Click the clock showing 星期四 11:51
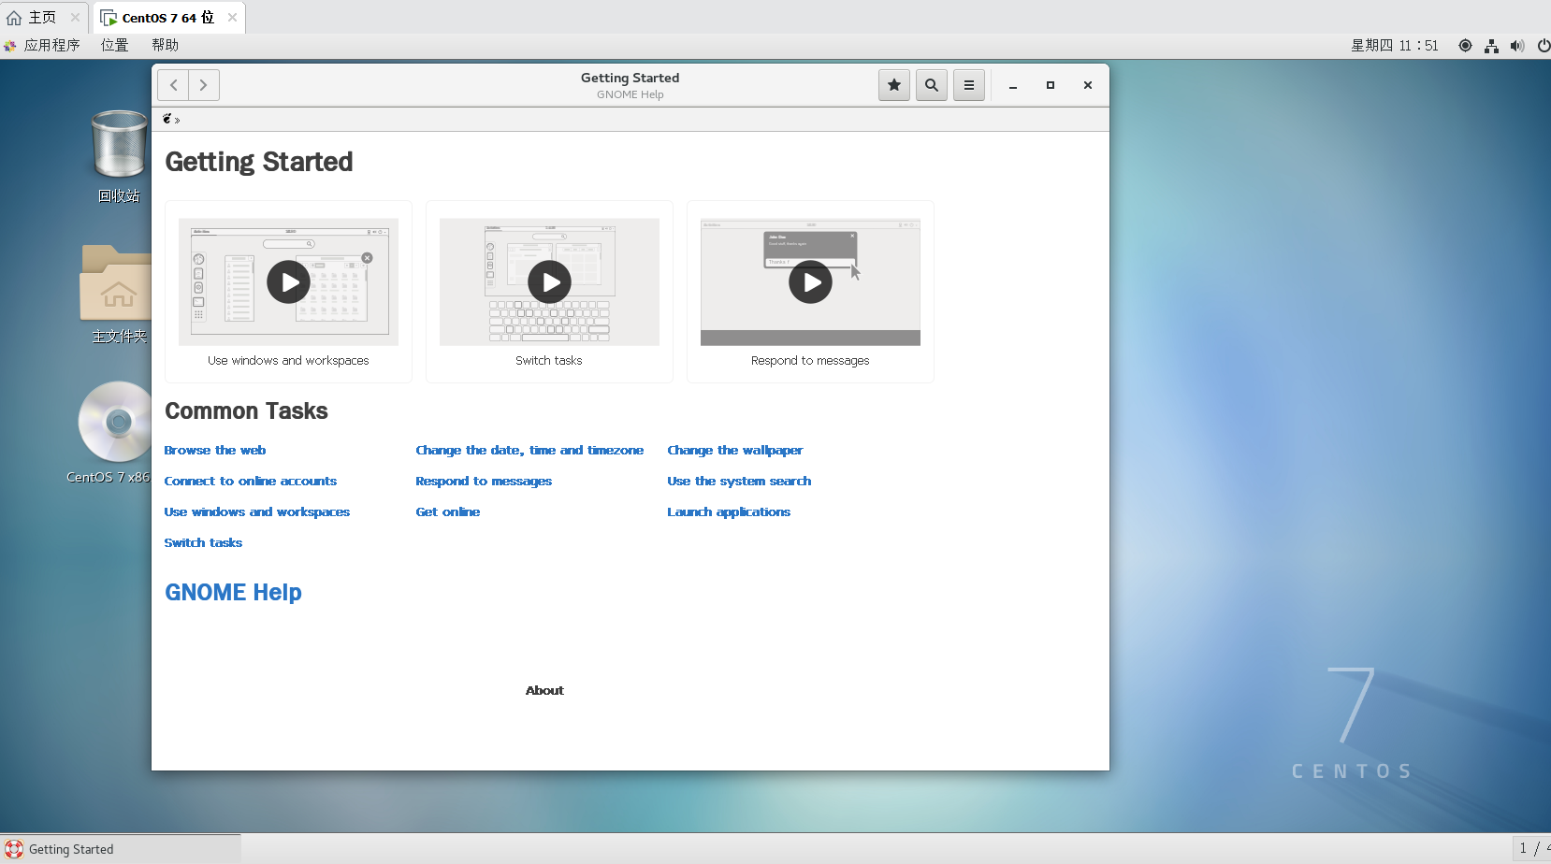1551x864 pixels. pyautogui.click(x=1395, y=46)
